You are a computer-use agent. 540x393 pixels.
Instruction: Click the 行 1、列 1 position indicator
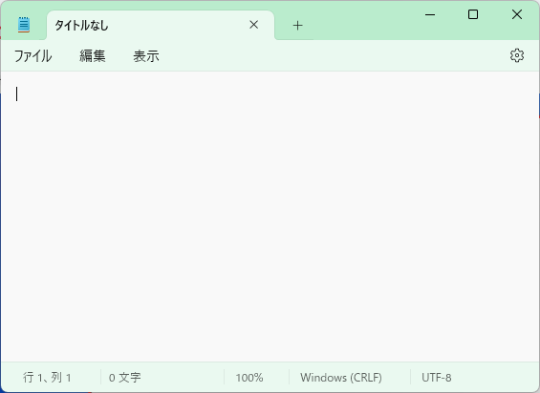(47, 378)
